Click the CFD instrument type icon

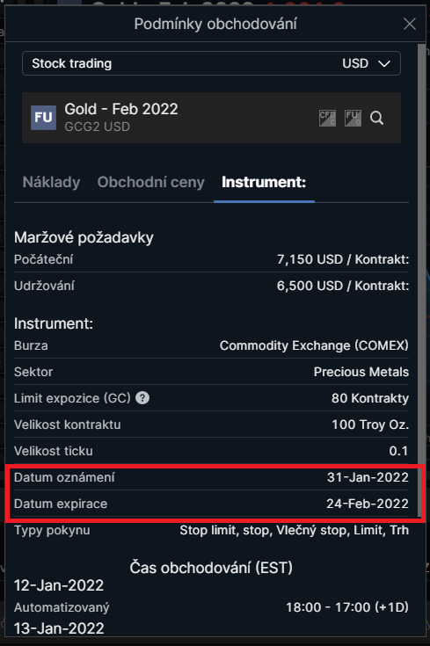point(327,119)
